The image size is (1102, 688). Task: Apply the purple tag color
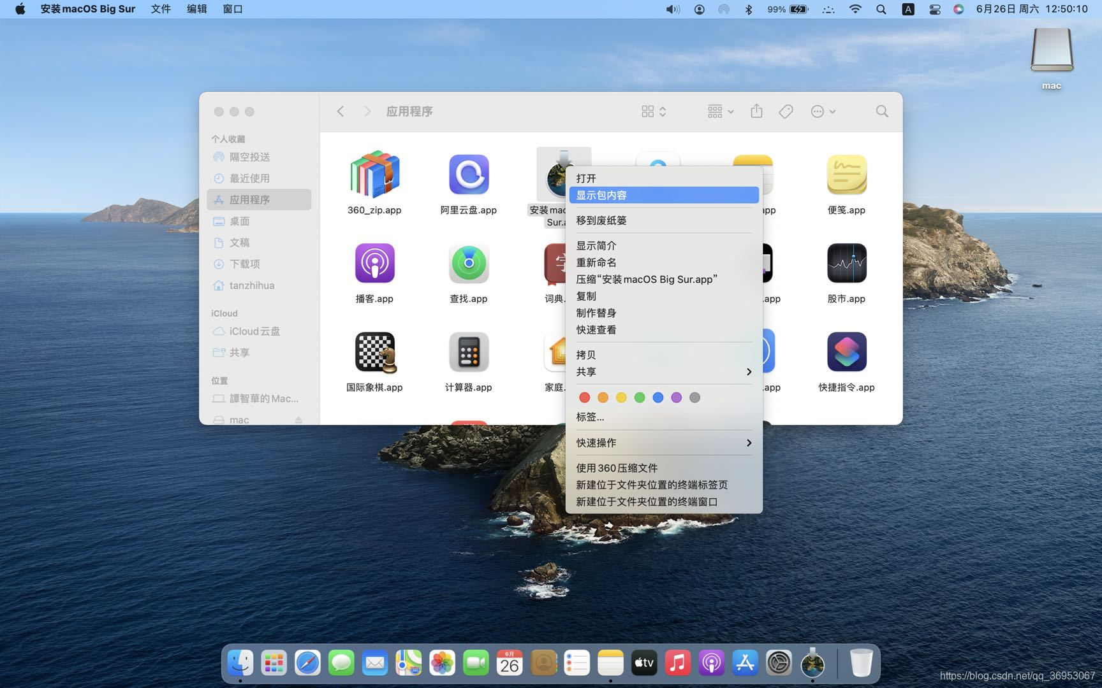click(677, 398)
